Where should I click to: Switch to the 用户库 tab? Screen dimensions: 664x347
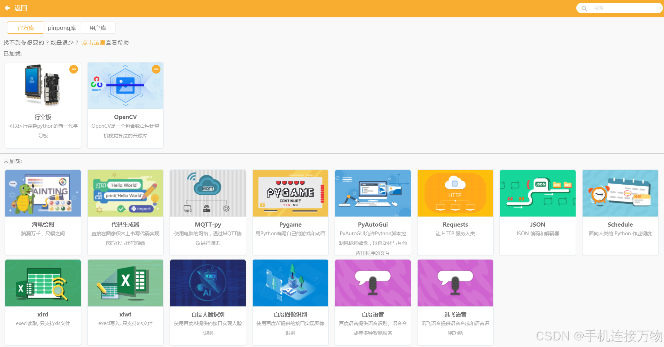[98, 28]
